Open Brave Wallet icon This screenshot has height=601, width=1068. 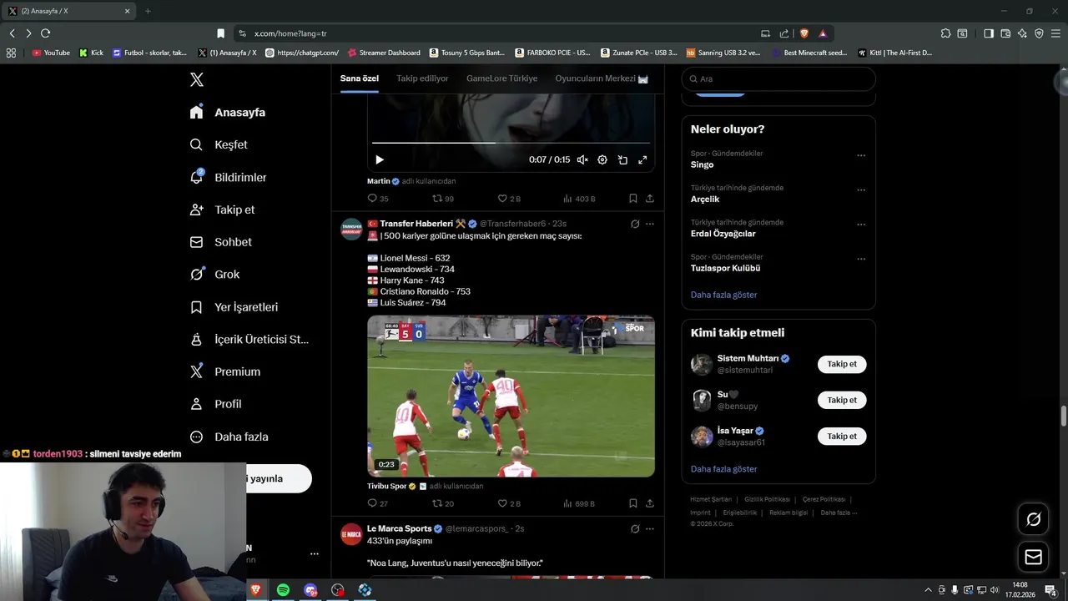[x=1005, y=33]
